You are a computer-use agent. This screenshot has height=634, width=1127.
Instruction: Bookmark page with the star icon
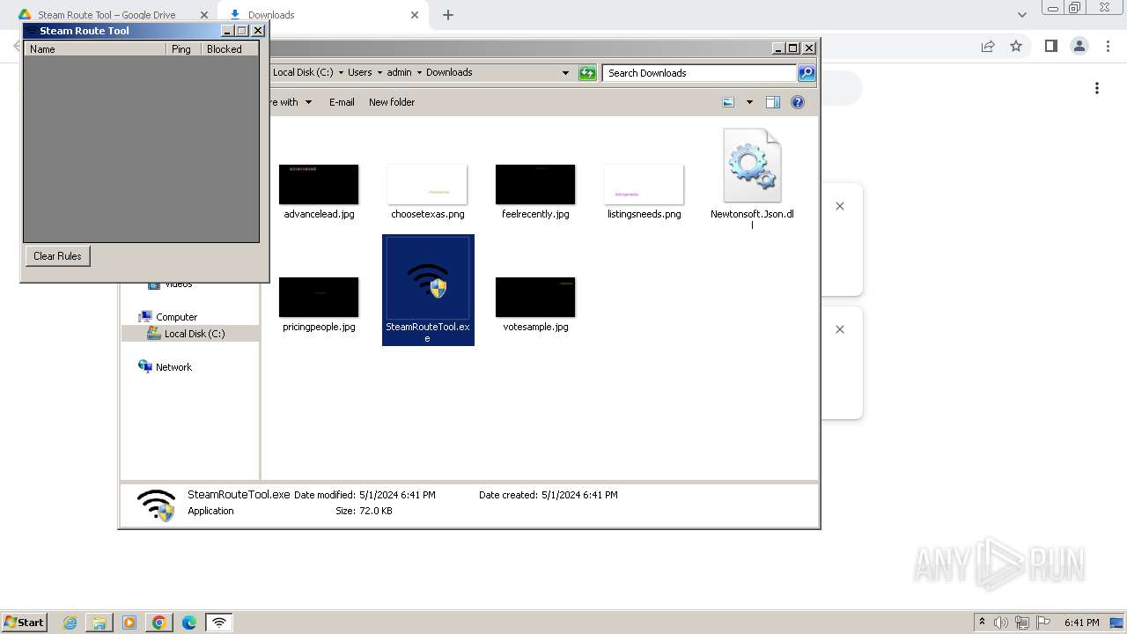coord(1016,46)
